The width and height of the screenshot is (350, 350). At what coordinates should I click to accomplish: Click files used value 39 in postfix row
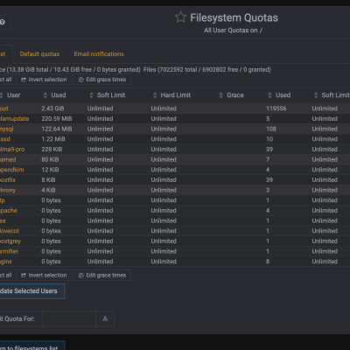coord(269,180)
